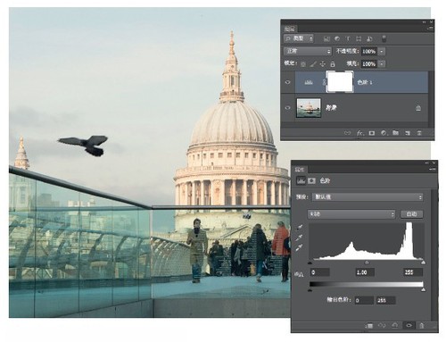The height and width of the screenshot is (342, 446).
Task: Open the Levels preset dropdown
Action: click(x=368, y=197)
